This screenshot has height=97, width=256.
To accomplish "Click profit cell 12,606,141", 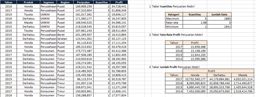I will [119, 91].
